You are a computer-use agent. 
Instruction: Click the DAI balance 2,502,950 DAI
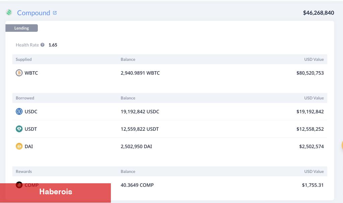click(x=136, y=146)
